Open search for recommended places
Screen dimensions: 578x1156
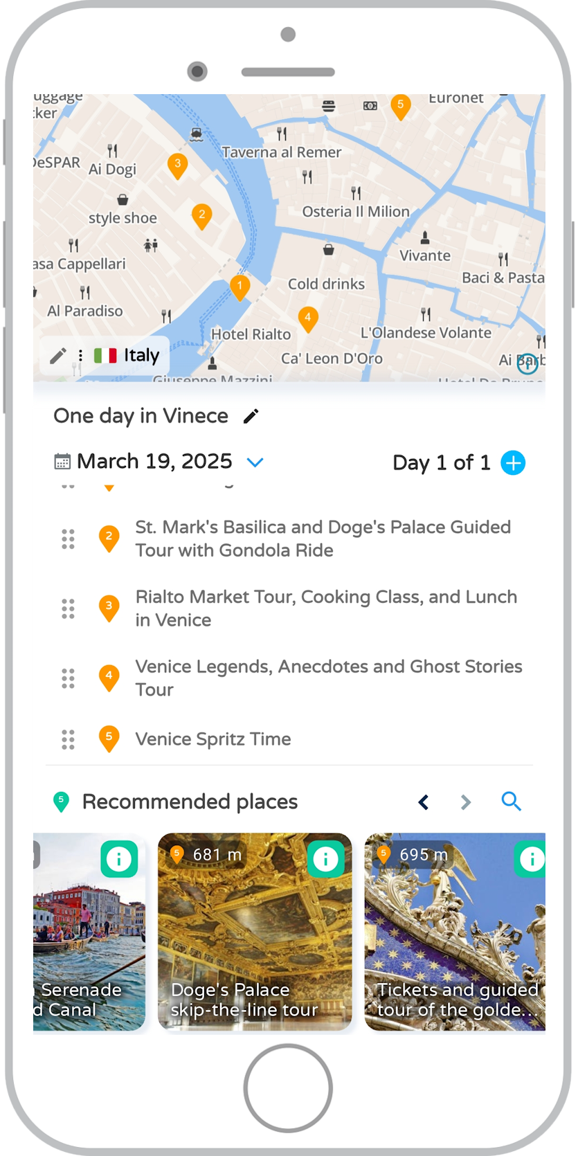pyautogui.click(x=511, y=802)
